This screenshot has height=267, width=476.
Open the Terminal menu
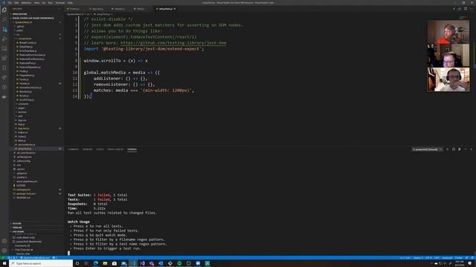click(x=60, y=3)
